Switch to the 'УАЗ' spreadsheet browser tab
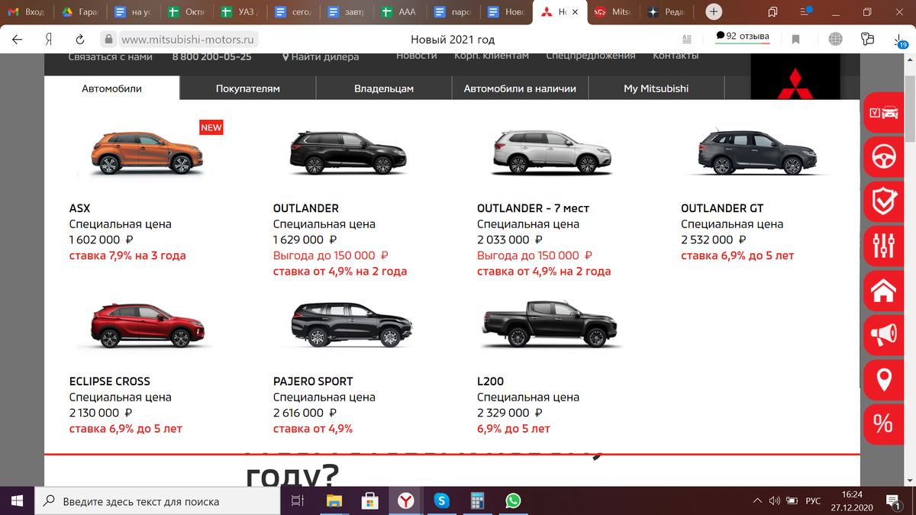916x515 pixels. (x=240, y=12)
